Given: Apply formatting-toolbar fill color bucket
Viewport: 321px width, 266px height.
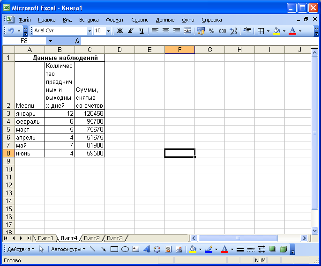Looking at the screenshot, I should (x=277, y=31).
